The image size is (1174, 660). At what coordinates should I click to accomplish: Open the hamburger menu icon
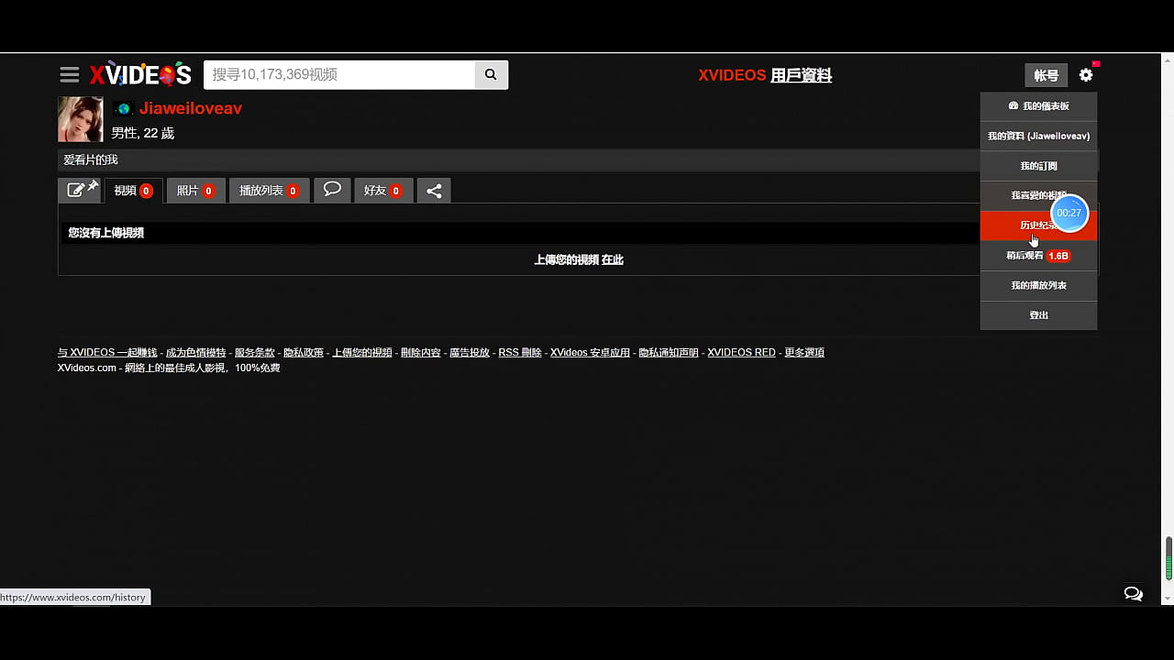[70, 75]
